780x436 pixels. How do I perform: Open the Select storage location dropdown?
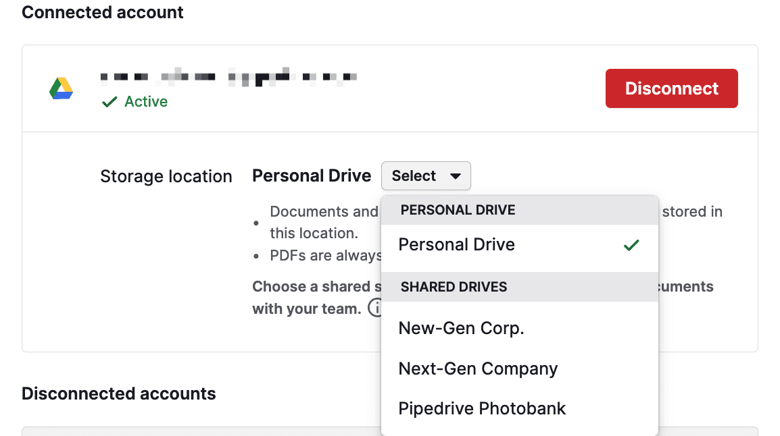(x=426, y=175)
